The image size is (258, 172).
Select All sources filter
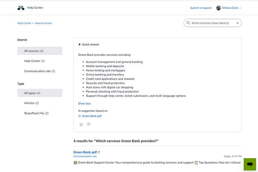[40, 51]
